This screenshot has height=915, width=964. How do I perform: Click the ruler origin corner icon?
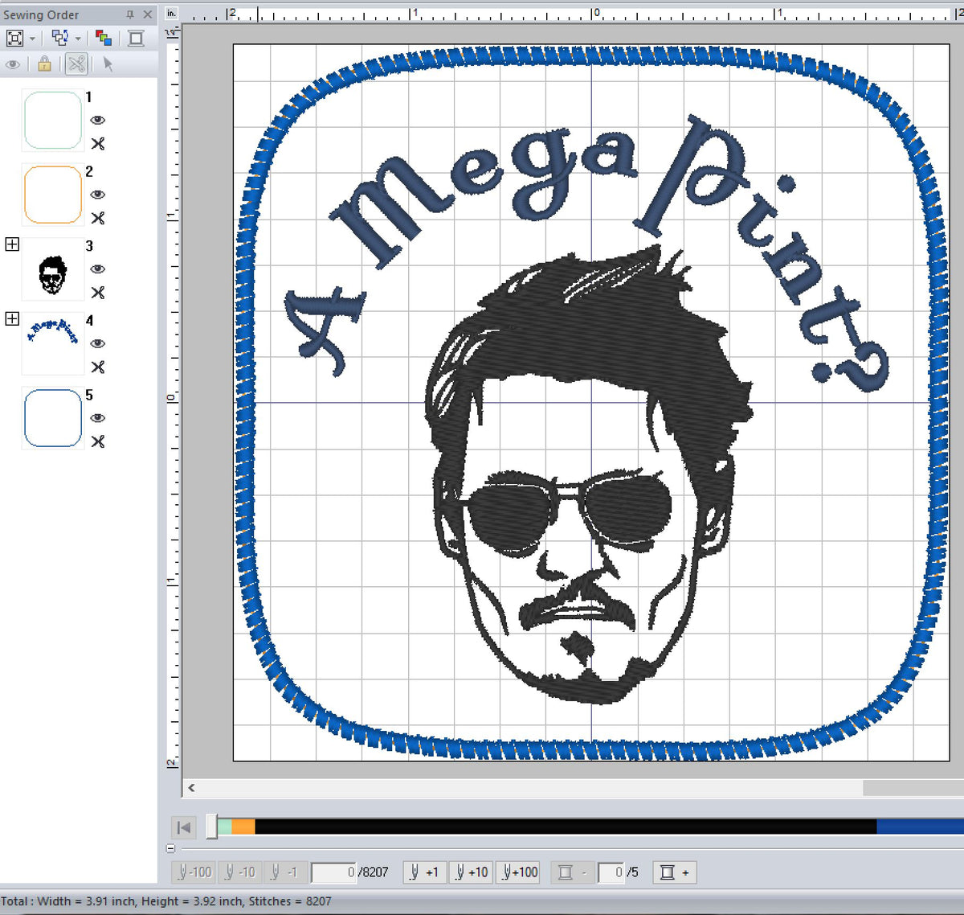(x=171, y=32)
